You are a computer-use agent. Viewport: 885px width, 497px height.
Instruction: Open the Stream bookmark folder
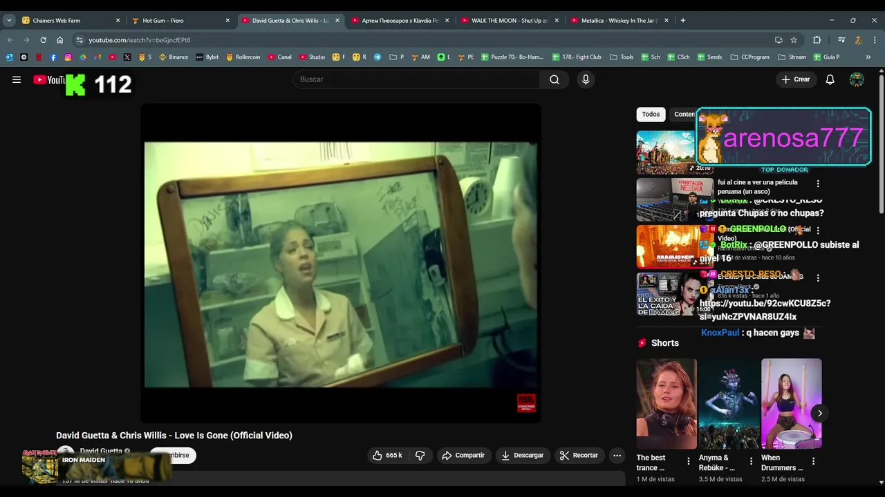click(792, 57)
